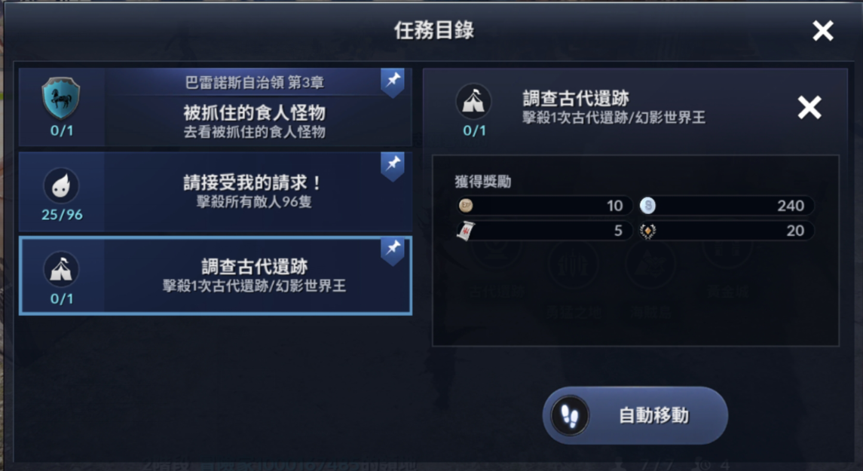Click the horse shield icon of the main quest

pyautogui.click(x=61, y=99)
